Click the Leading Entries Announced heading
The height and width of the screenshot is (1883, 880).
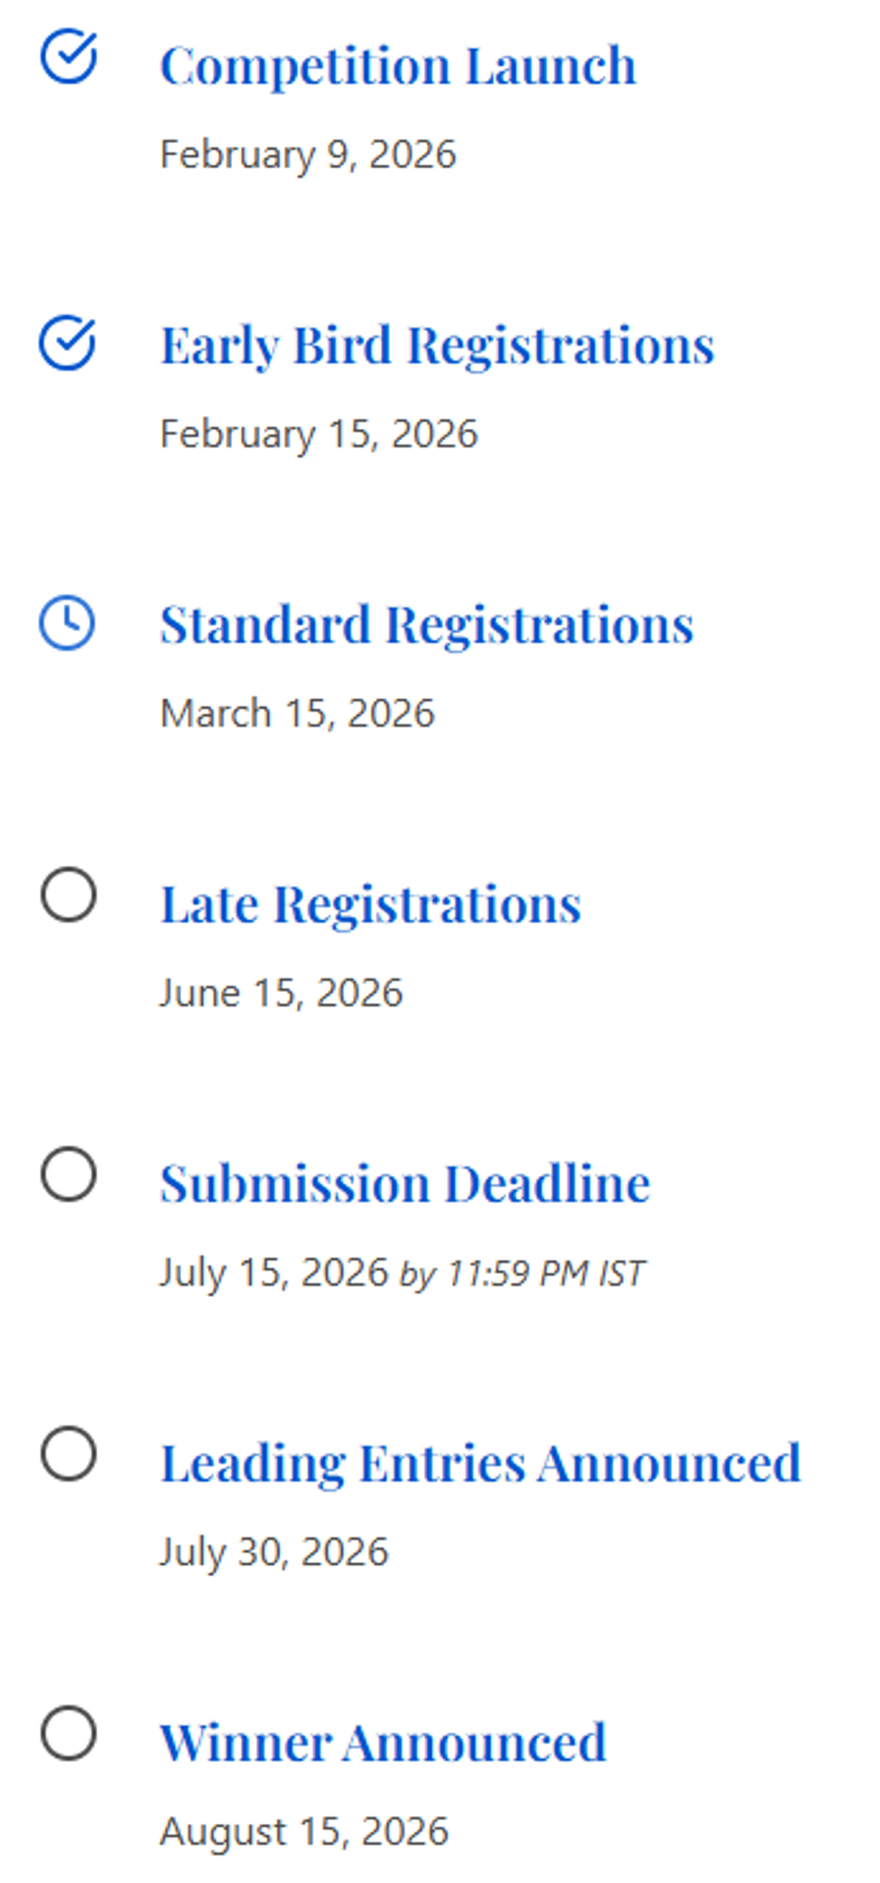click(480, 1463)
